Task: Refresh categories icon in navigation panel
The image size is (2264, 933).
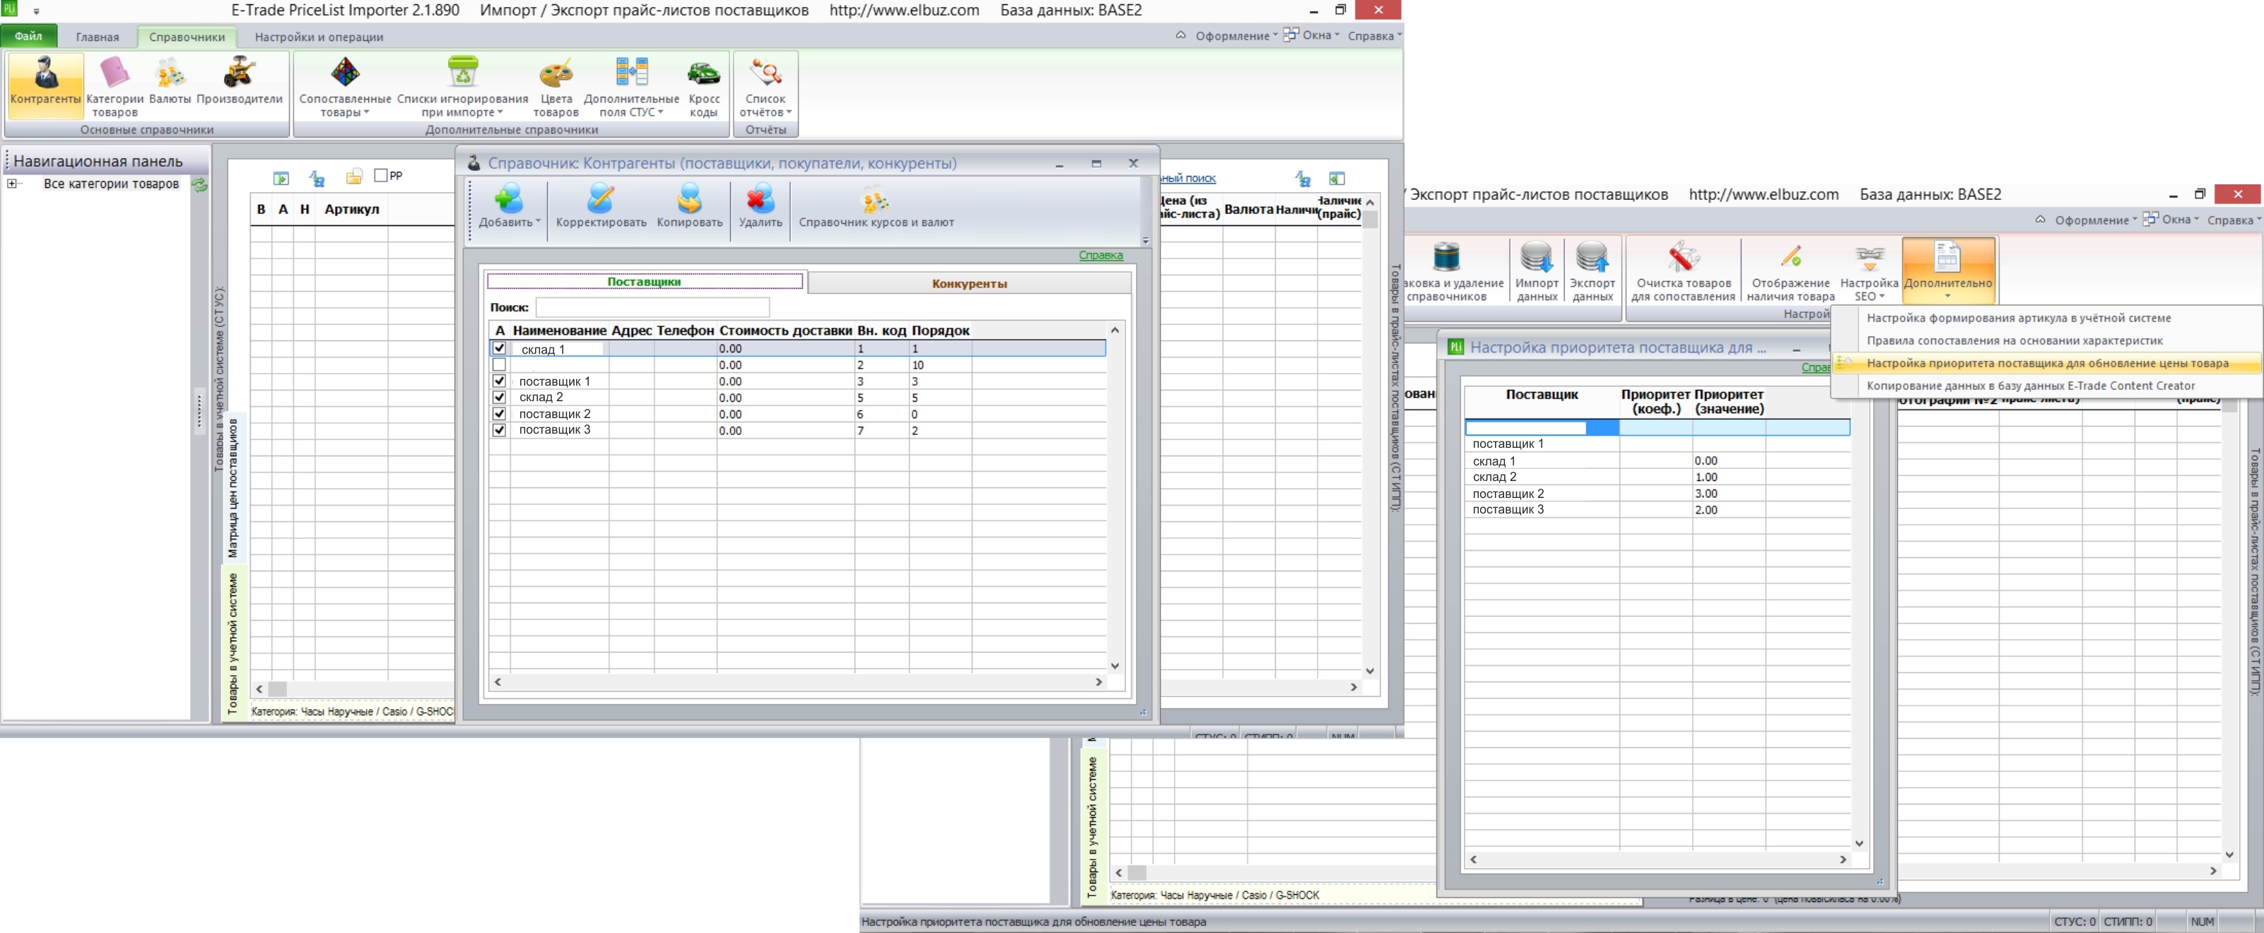Action: click(200, 184)
